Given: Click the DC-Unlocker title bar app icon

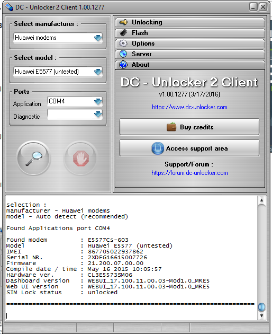Looking at the screenshot, I should coord(9,7).
